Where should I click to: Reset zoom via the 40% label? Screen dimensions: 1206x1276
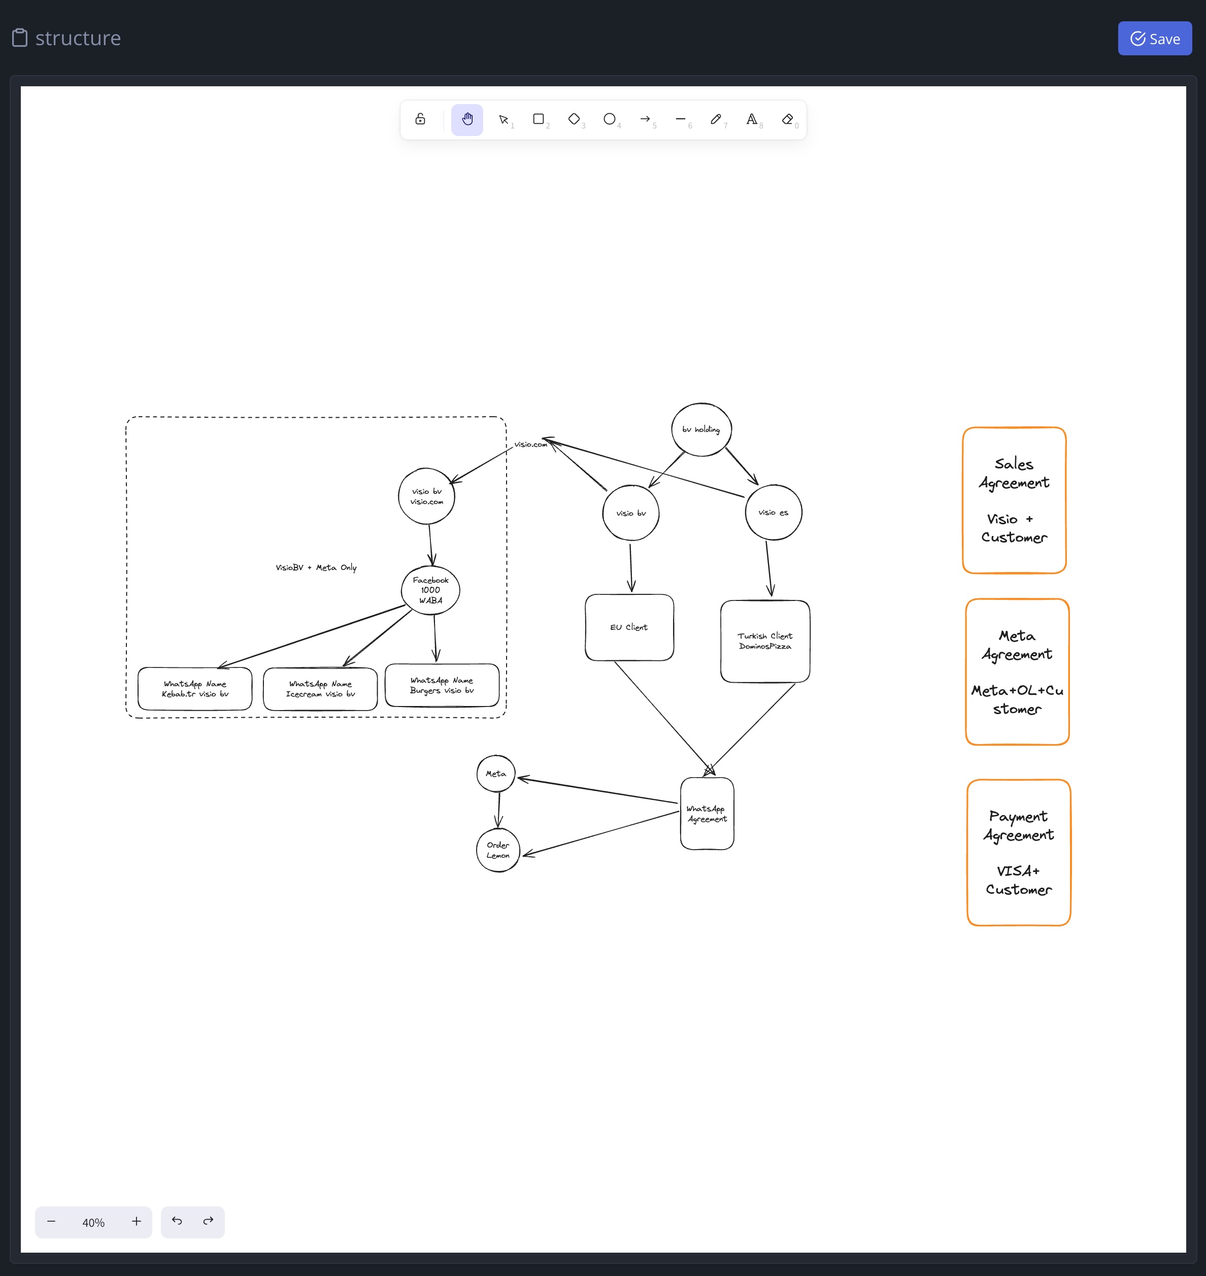[x=93, y=1223]
